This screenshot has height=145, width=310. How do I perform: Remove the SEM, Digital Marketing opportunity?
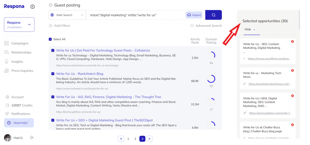(292, 96)
